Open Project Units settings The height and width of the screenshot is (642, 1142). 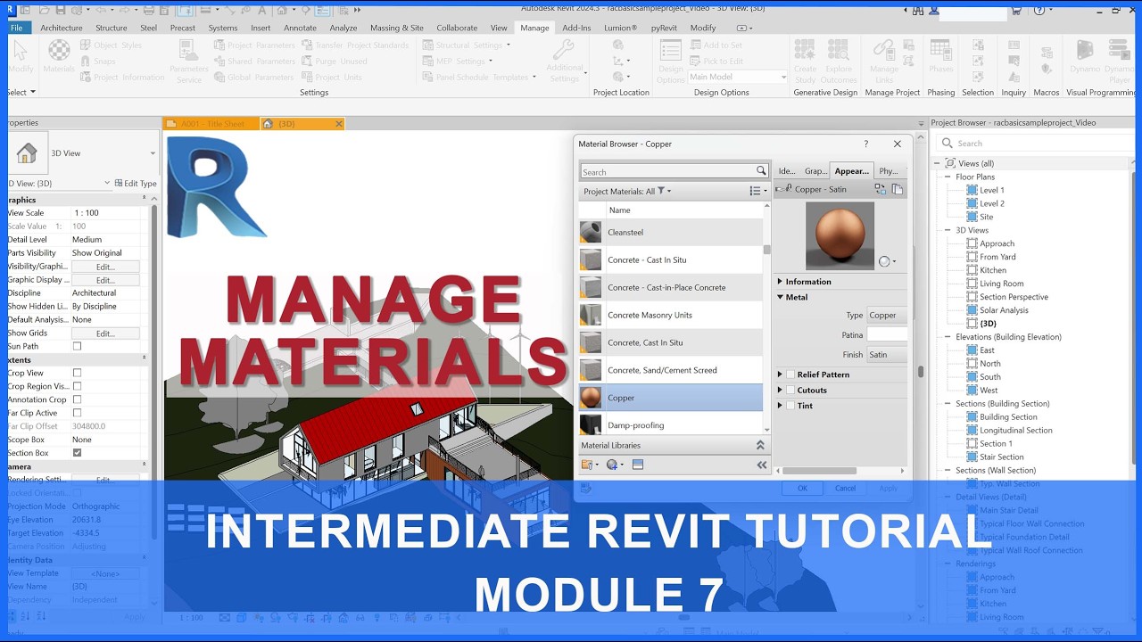[x=332, y=78]
